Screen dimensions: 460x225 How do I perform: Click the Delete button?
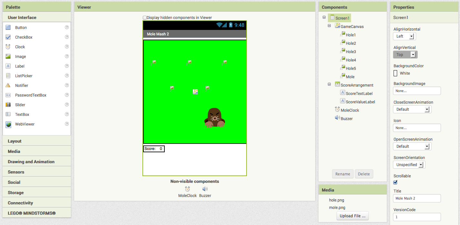point(364,174)
